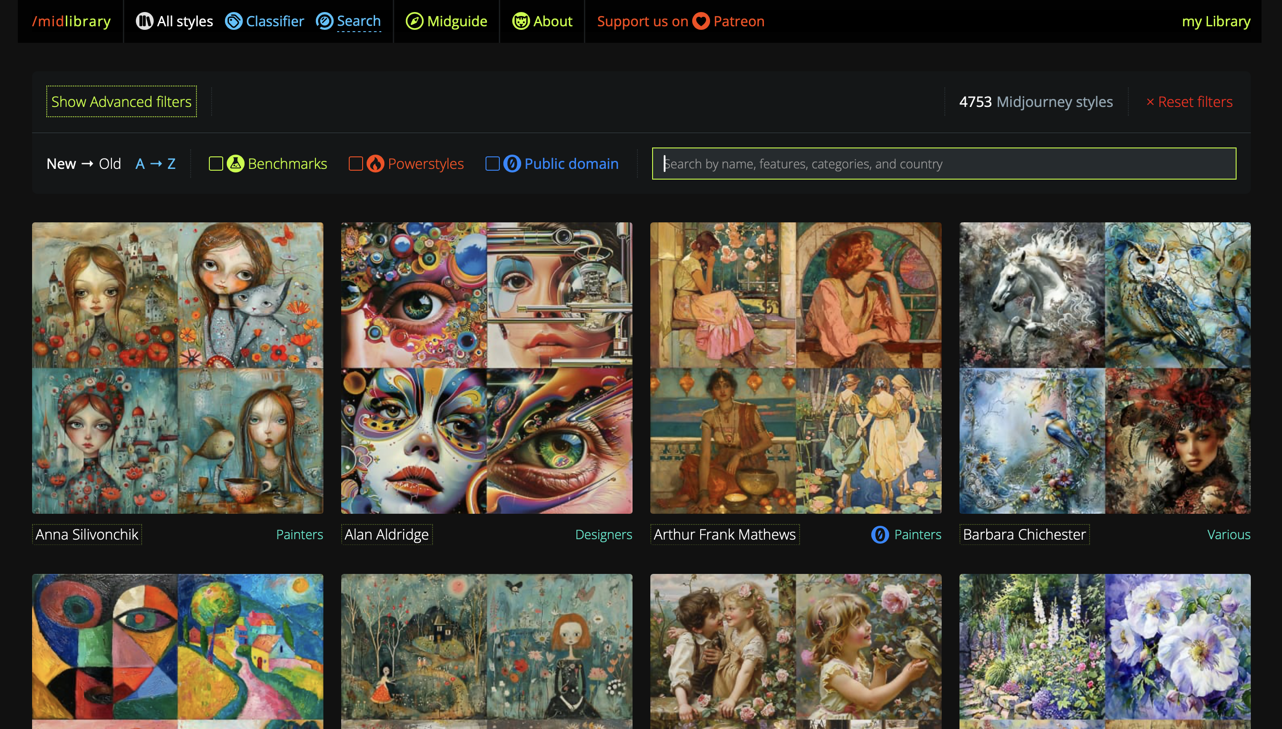Click the Powerstyles flame icon
This screenshot has height=729, width=1282.
click(376, 164)
